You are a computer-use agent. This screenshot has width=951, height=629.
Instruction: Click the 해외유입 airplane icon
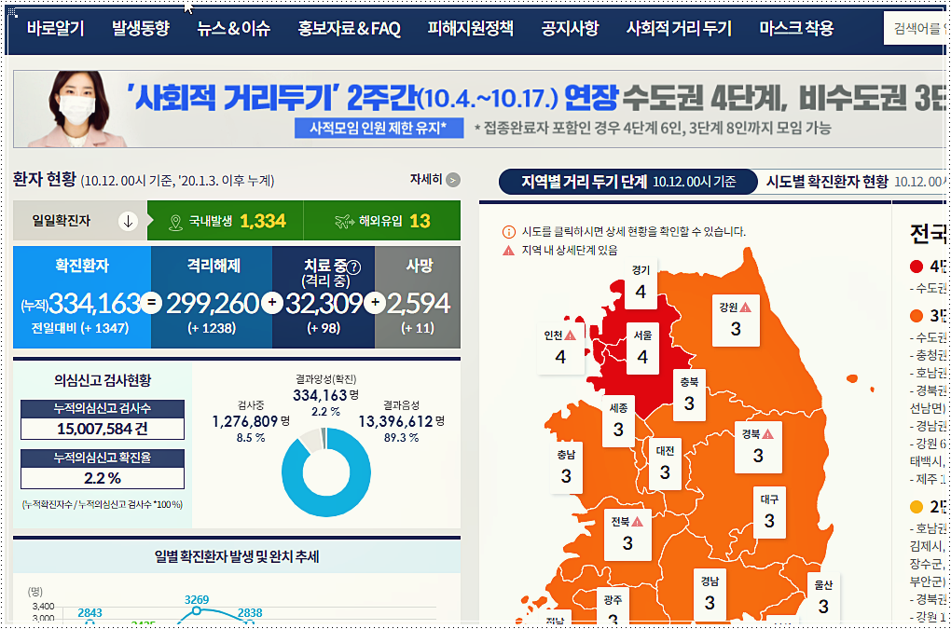tap(344, 222)
